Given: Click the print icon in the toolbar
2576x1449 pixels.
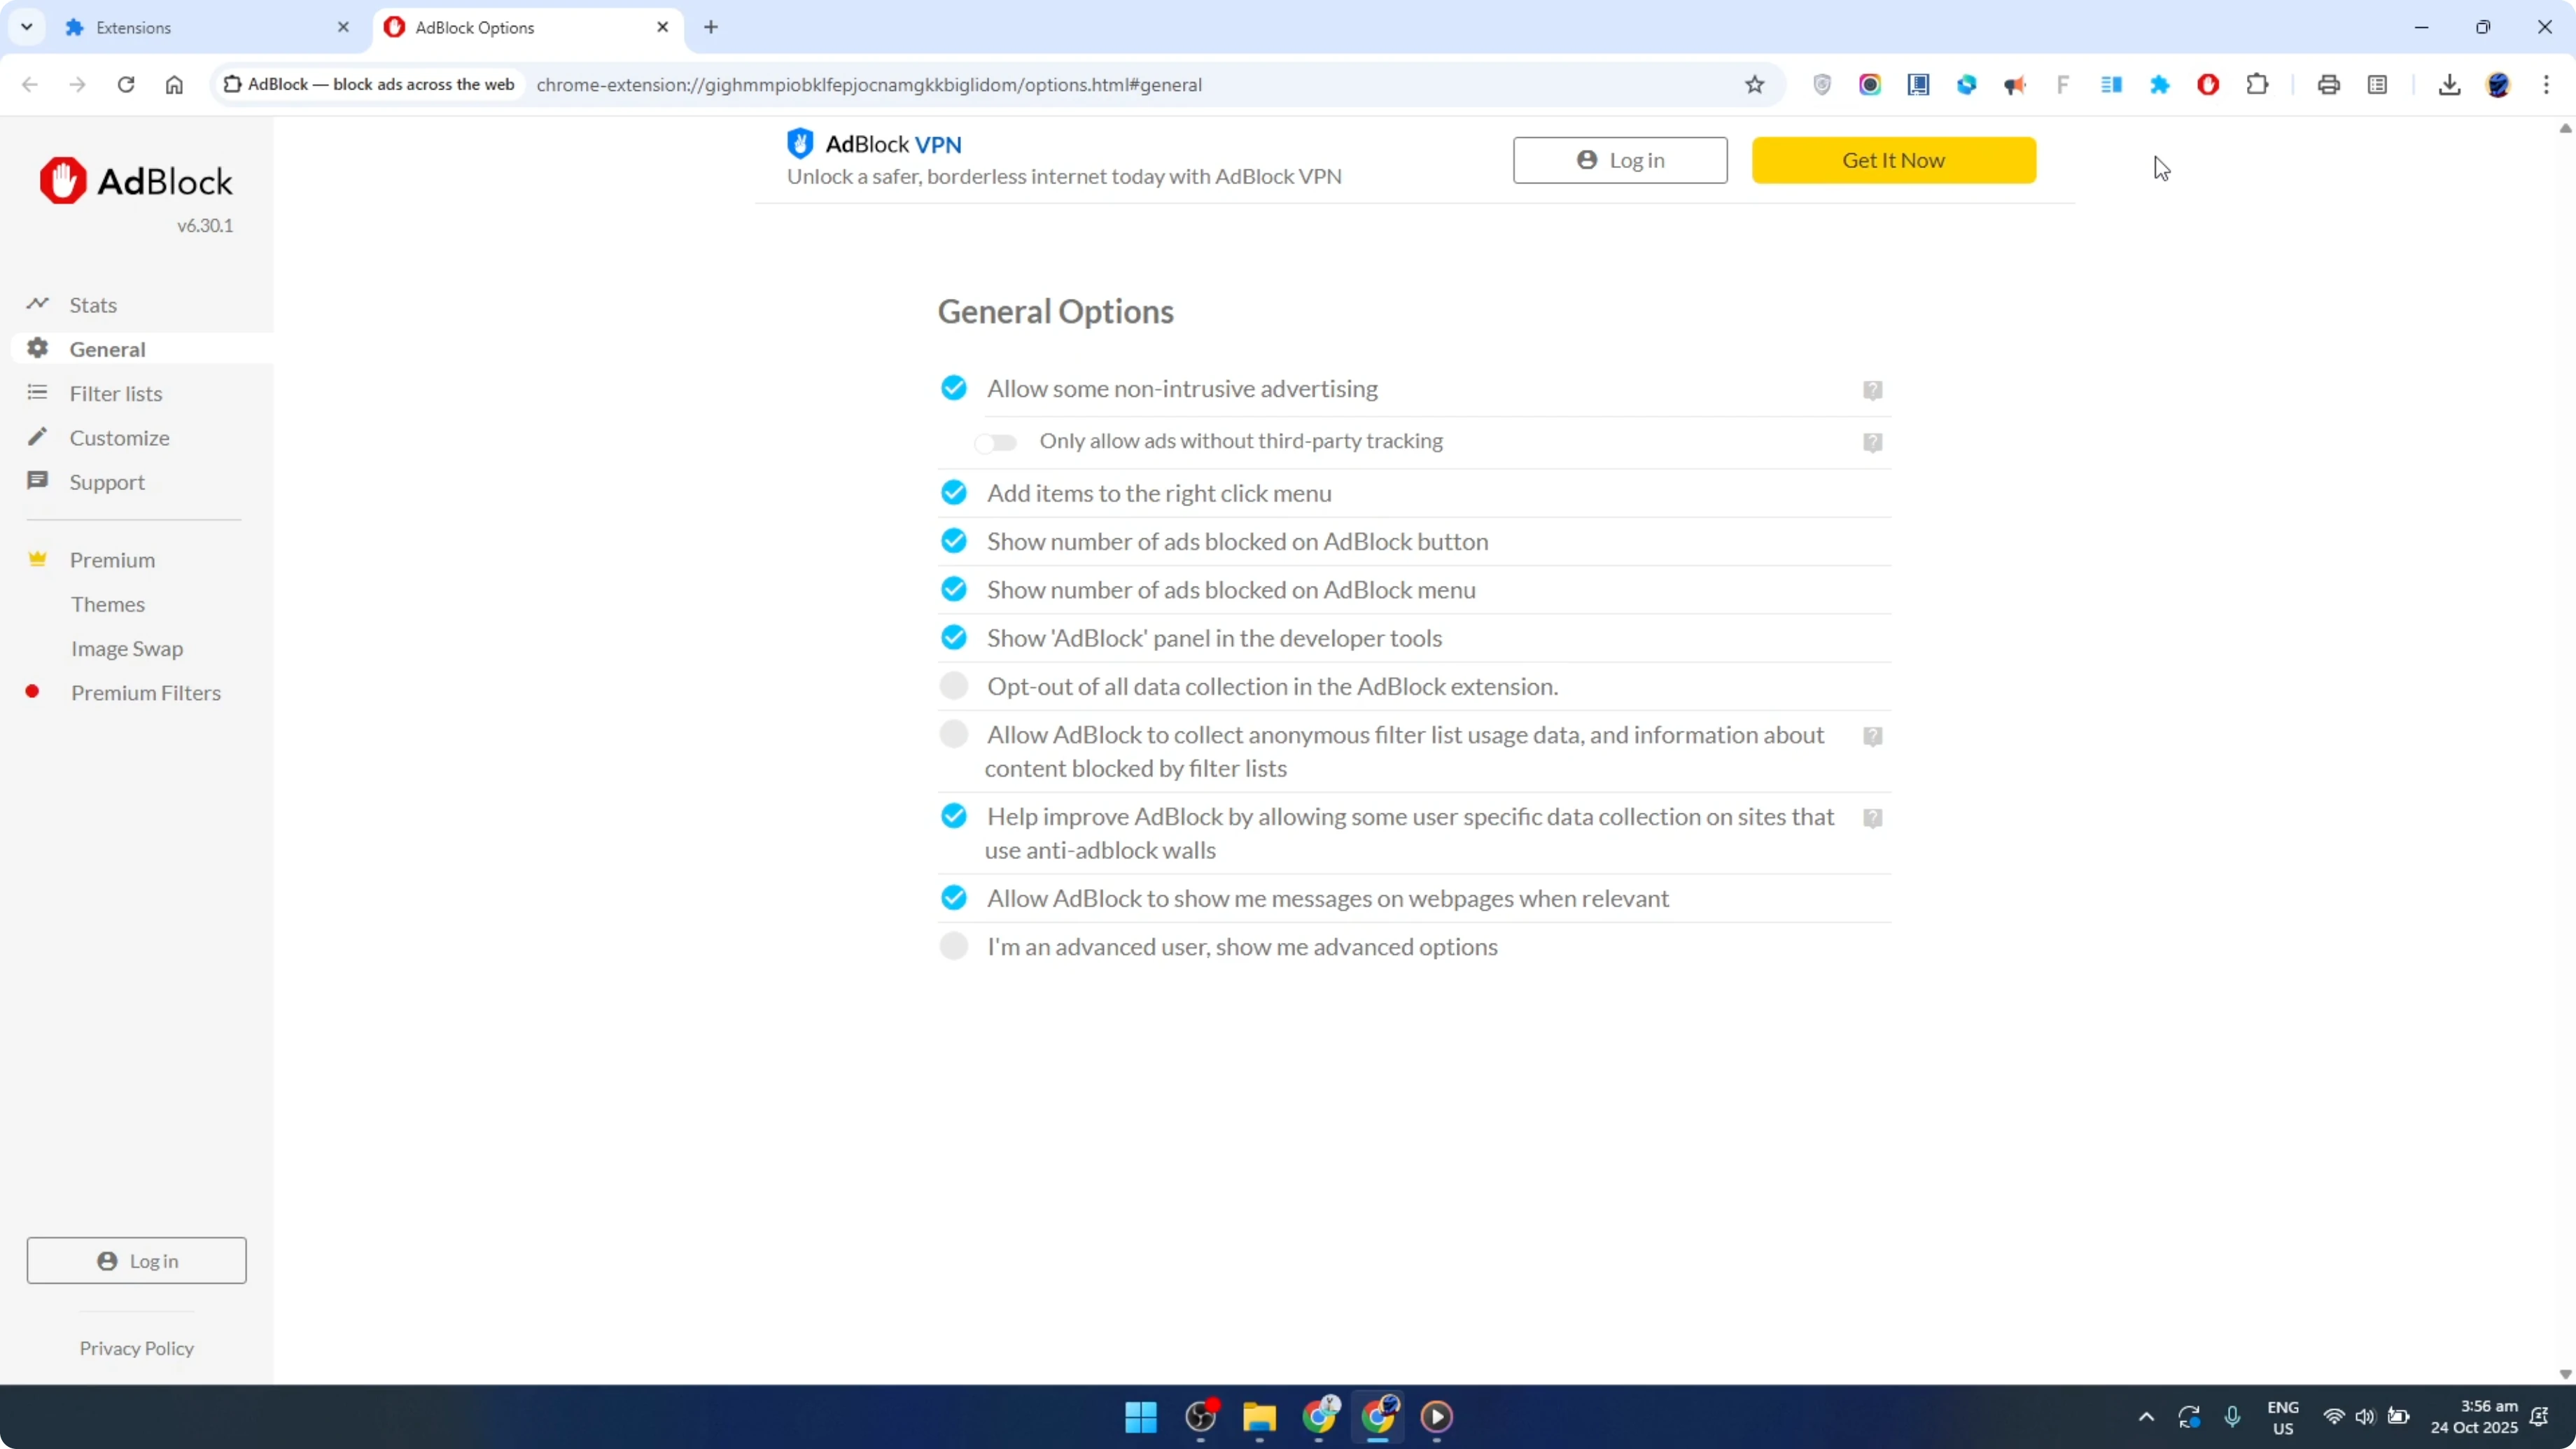Looking at the screenshot, I should pyautogui.click(x=2329, y=84).
